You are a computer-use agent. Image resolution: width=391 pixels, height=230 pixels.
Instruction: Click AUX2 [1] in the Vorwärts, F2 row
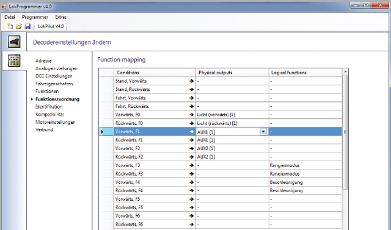coord(232,149)
